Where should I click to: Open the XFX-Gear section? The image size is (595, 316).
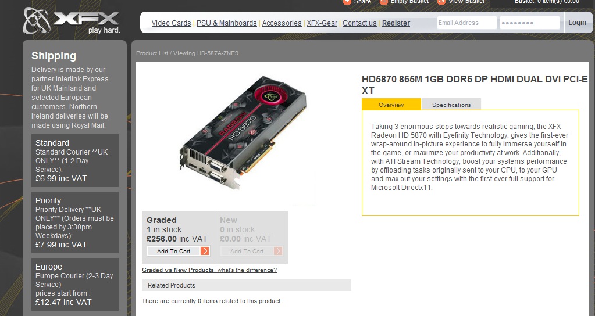pos(322,23)
